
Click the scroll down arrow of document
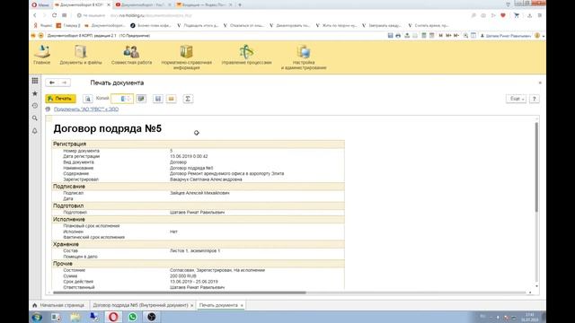tap(537, 286)
